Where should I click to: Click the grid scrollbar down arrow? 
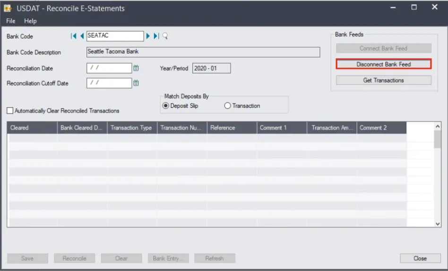coord(438,224)
